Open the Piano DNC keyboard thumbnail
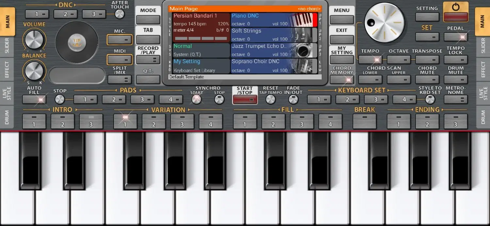This screenshot has height=226, width=490. (x=301, y=20)
